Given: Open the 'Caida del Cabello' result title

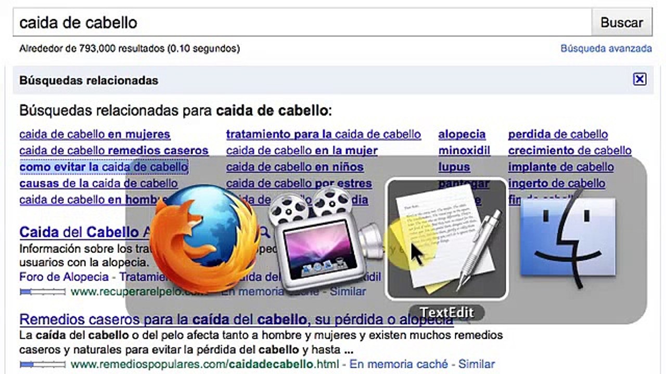Looking at the screenshot, I should coord(86,232).
